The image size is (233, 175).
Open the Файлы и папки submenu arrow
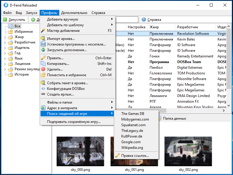(112, 102)
